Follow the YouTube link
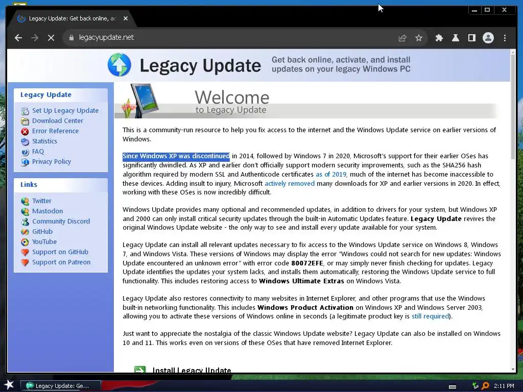The height and width of the screenshot is (392, 523). click(x=44, y=241)
